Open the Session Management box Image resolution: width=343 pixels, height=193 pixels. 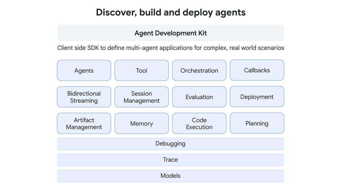(142, 97)
